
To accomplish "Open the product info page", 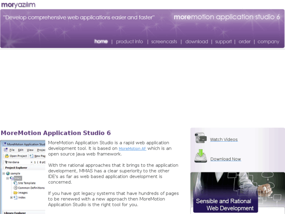I will [129, 42].
